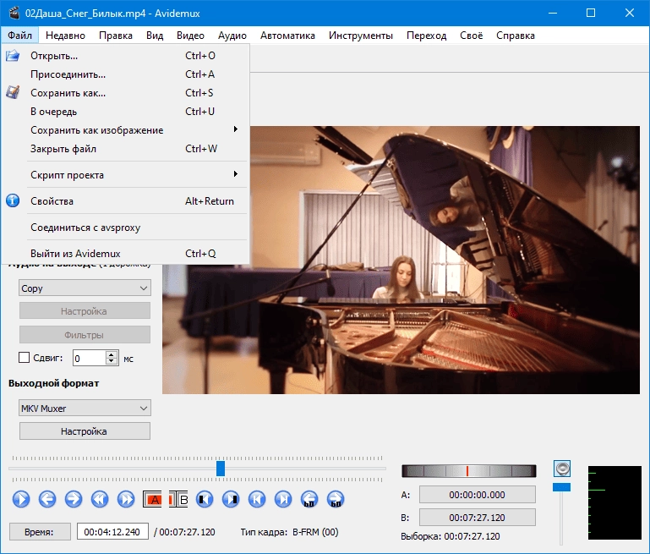Click the Время: button
The height and width of the screenshot is (554, 650).
(40, 532)
